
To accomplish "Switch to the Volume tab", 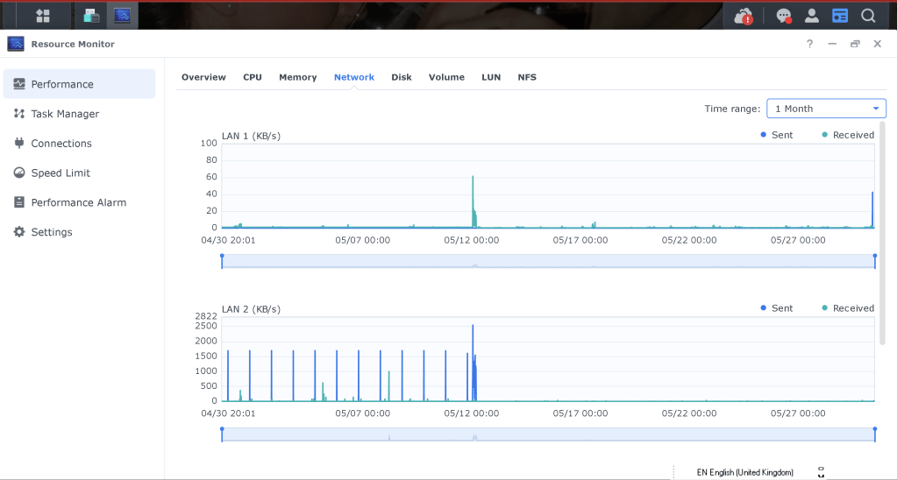I will [446, 77].
